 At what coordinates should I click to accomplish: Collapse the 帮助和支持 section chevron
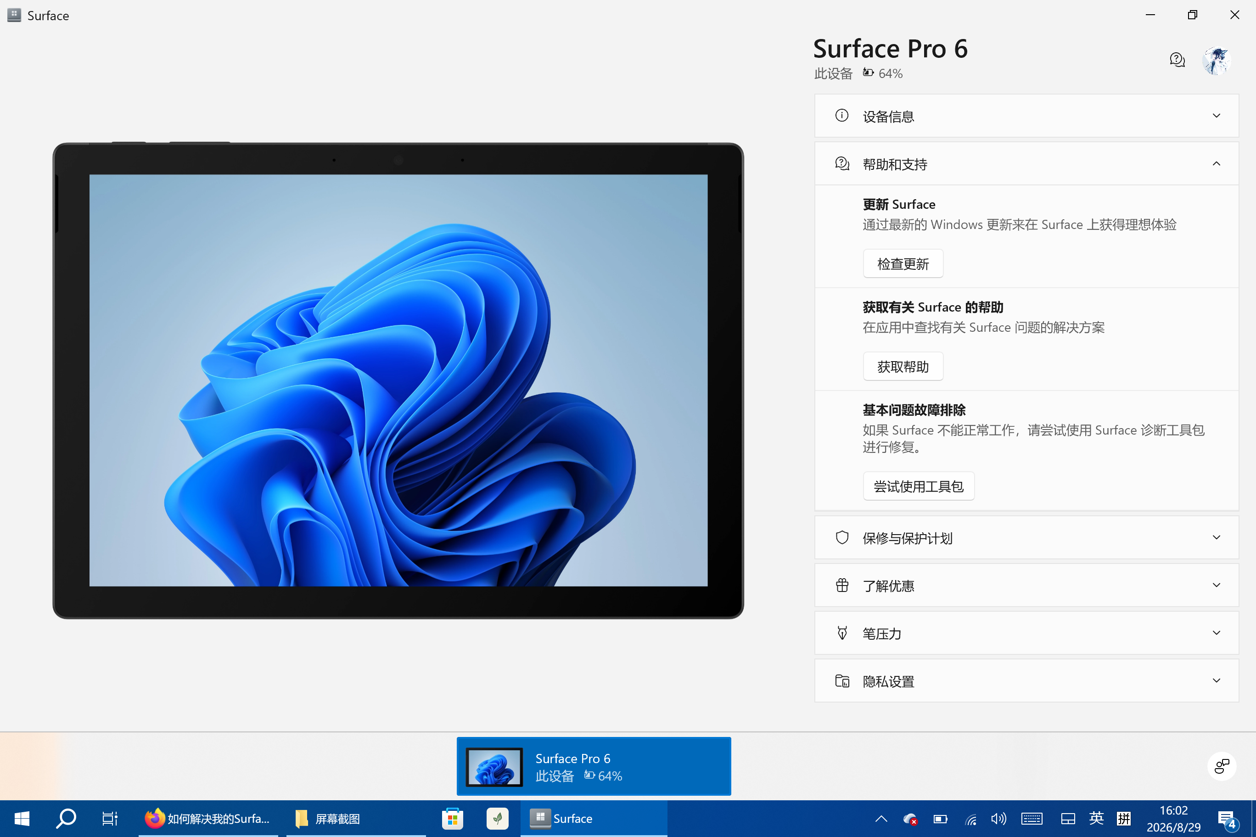click(1216, 163)
